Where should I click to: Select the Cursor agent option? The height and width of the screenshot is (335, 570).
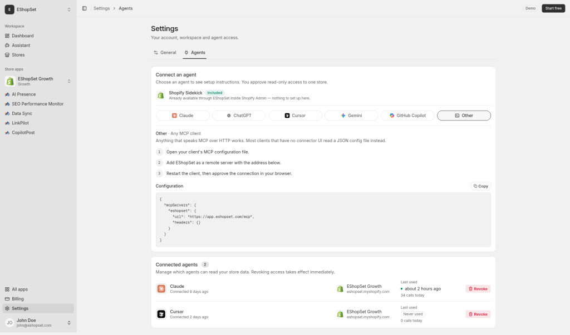[295, 116]
